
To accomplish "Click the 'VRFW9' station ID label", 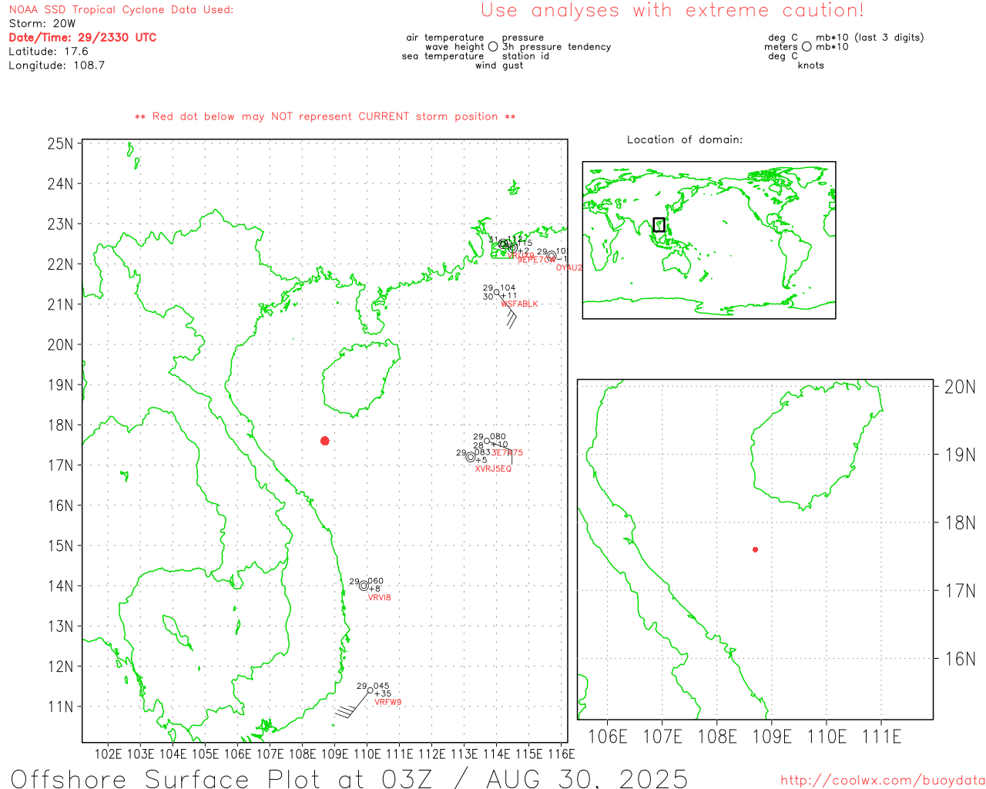I will point(387,703).
